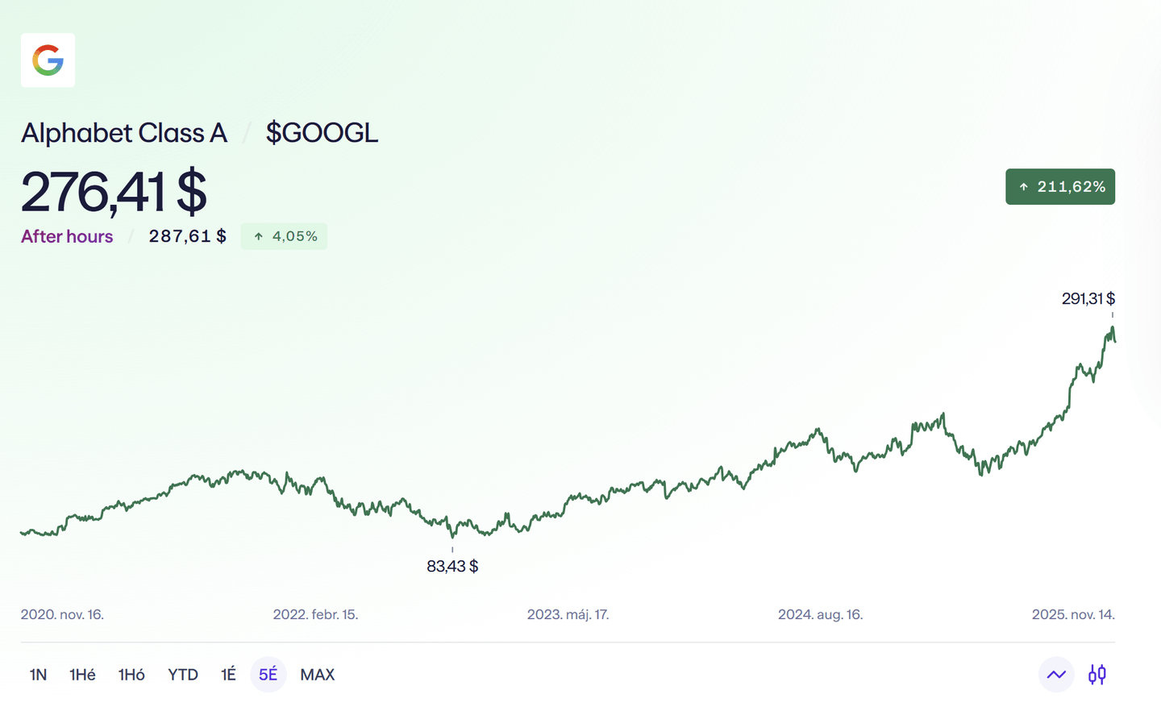Select the 1Hó range tab
This screenshot has width=1161, height=711.
pos(131,675)
